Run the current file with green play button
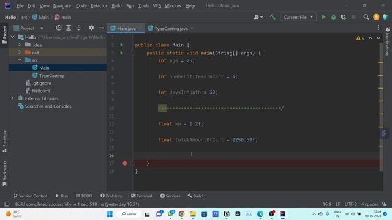This screenshot has height=220, width=392. coord(323,17)
